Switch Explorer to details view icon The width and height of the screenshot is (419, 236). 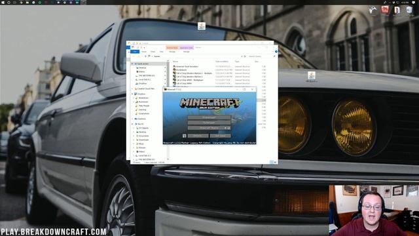coord(272,162)
